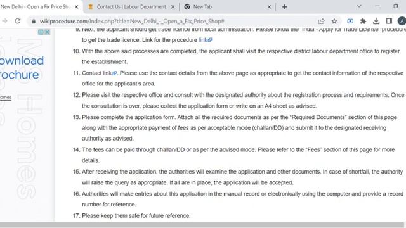This screenshot has height=228, width=406.
Task: Close the New Tab tab
Action: 269,7
